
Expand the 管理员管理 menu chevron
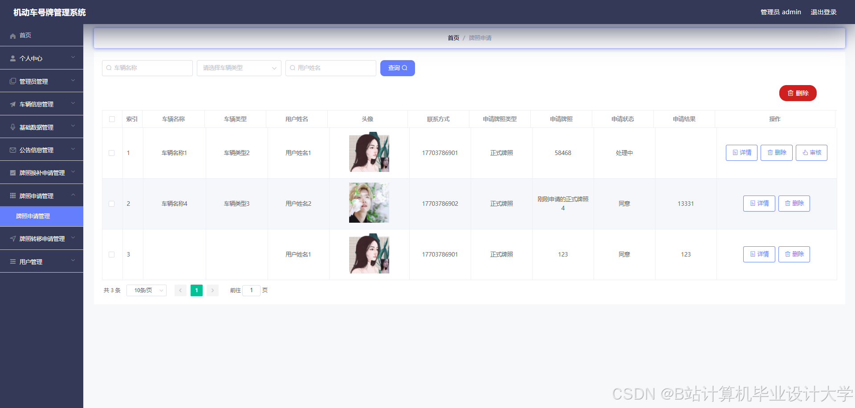pyautogui.click(x=73, y=80)
